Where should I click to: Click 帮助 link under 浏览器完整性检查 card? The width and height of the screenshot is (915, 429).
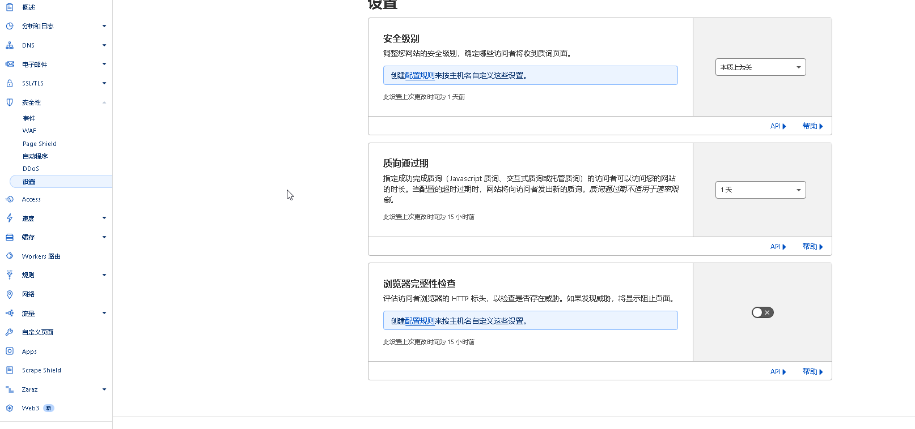812,372
